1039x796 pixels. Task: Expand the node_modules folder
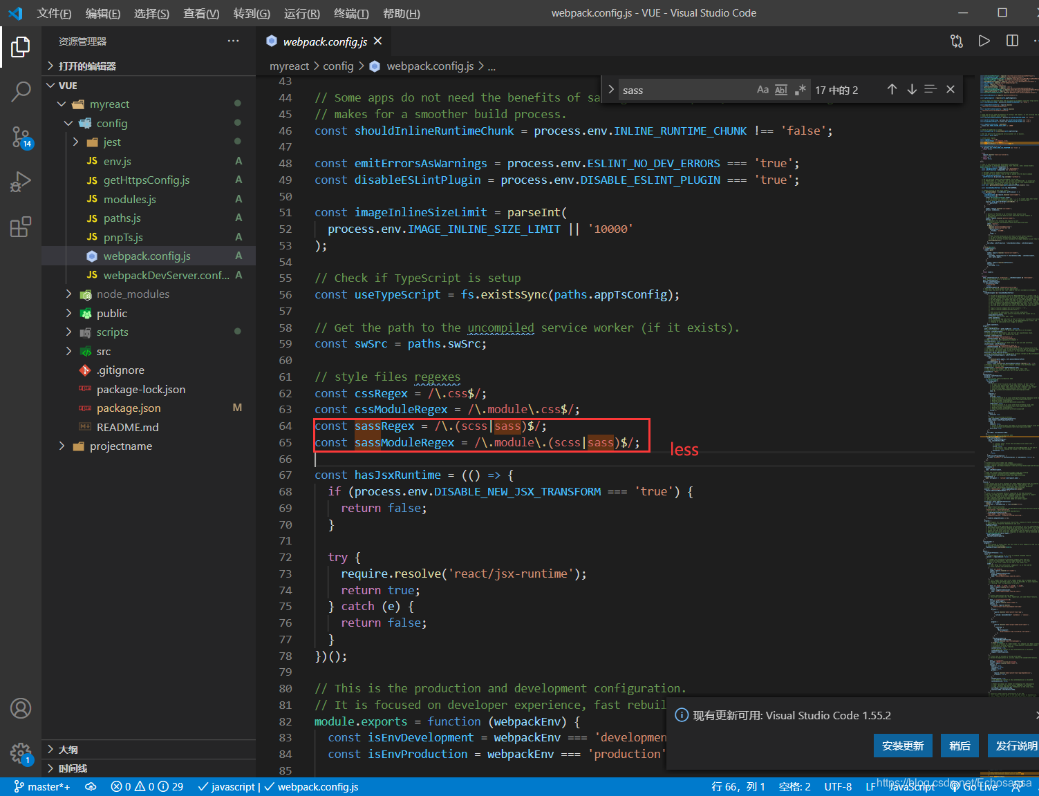[x=133, y=294]
